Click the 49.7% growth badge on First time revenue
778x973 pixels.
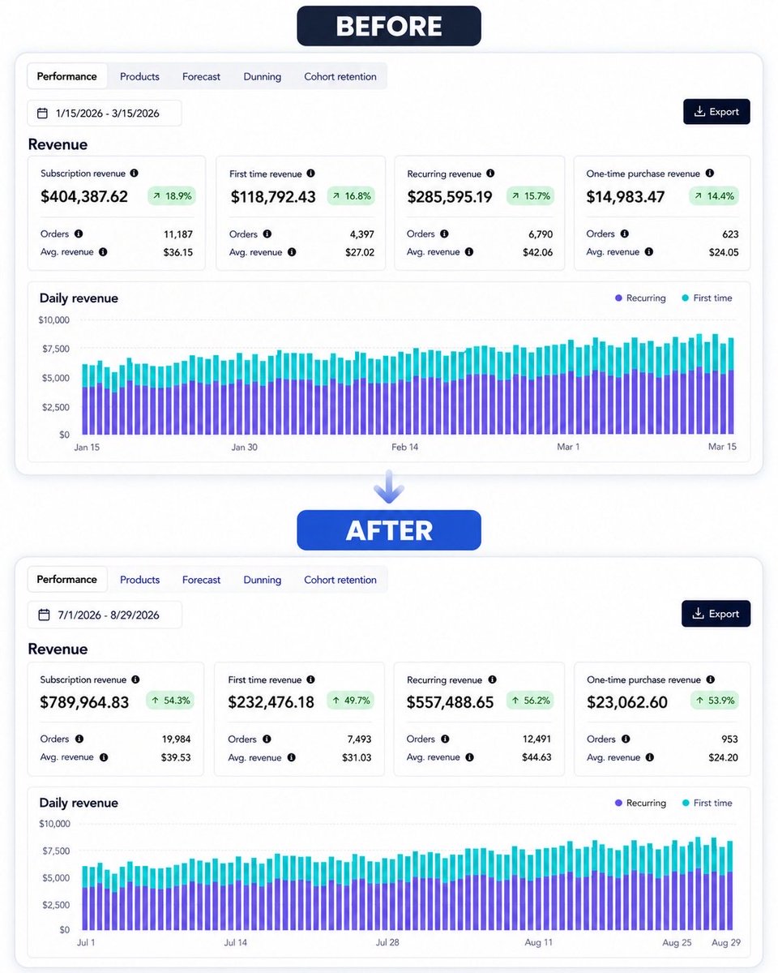[350, 701]
